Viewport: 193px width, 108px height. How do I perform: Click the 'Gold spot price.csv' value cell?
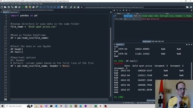pos(167,19)
